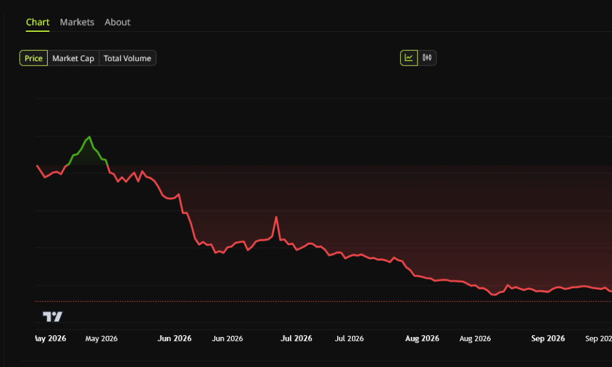Go to the About tab

pyautogui.click(x=118, y=22)
